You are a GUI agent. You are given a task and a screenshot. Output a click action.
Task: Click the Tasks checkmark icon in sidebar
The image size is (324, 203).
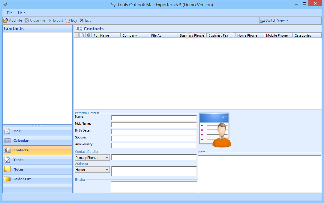pyautogui.click(x=7, y=160)
